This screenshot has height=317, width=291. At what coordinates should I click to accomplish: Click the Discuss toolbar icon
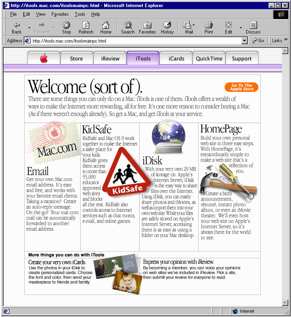point(253,25)
